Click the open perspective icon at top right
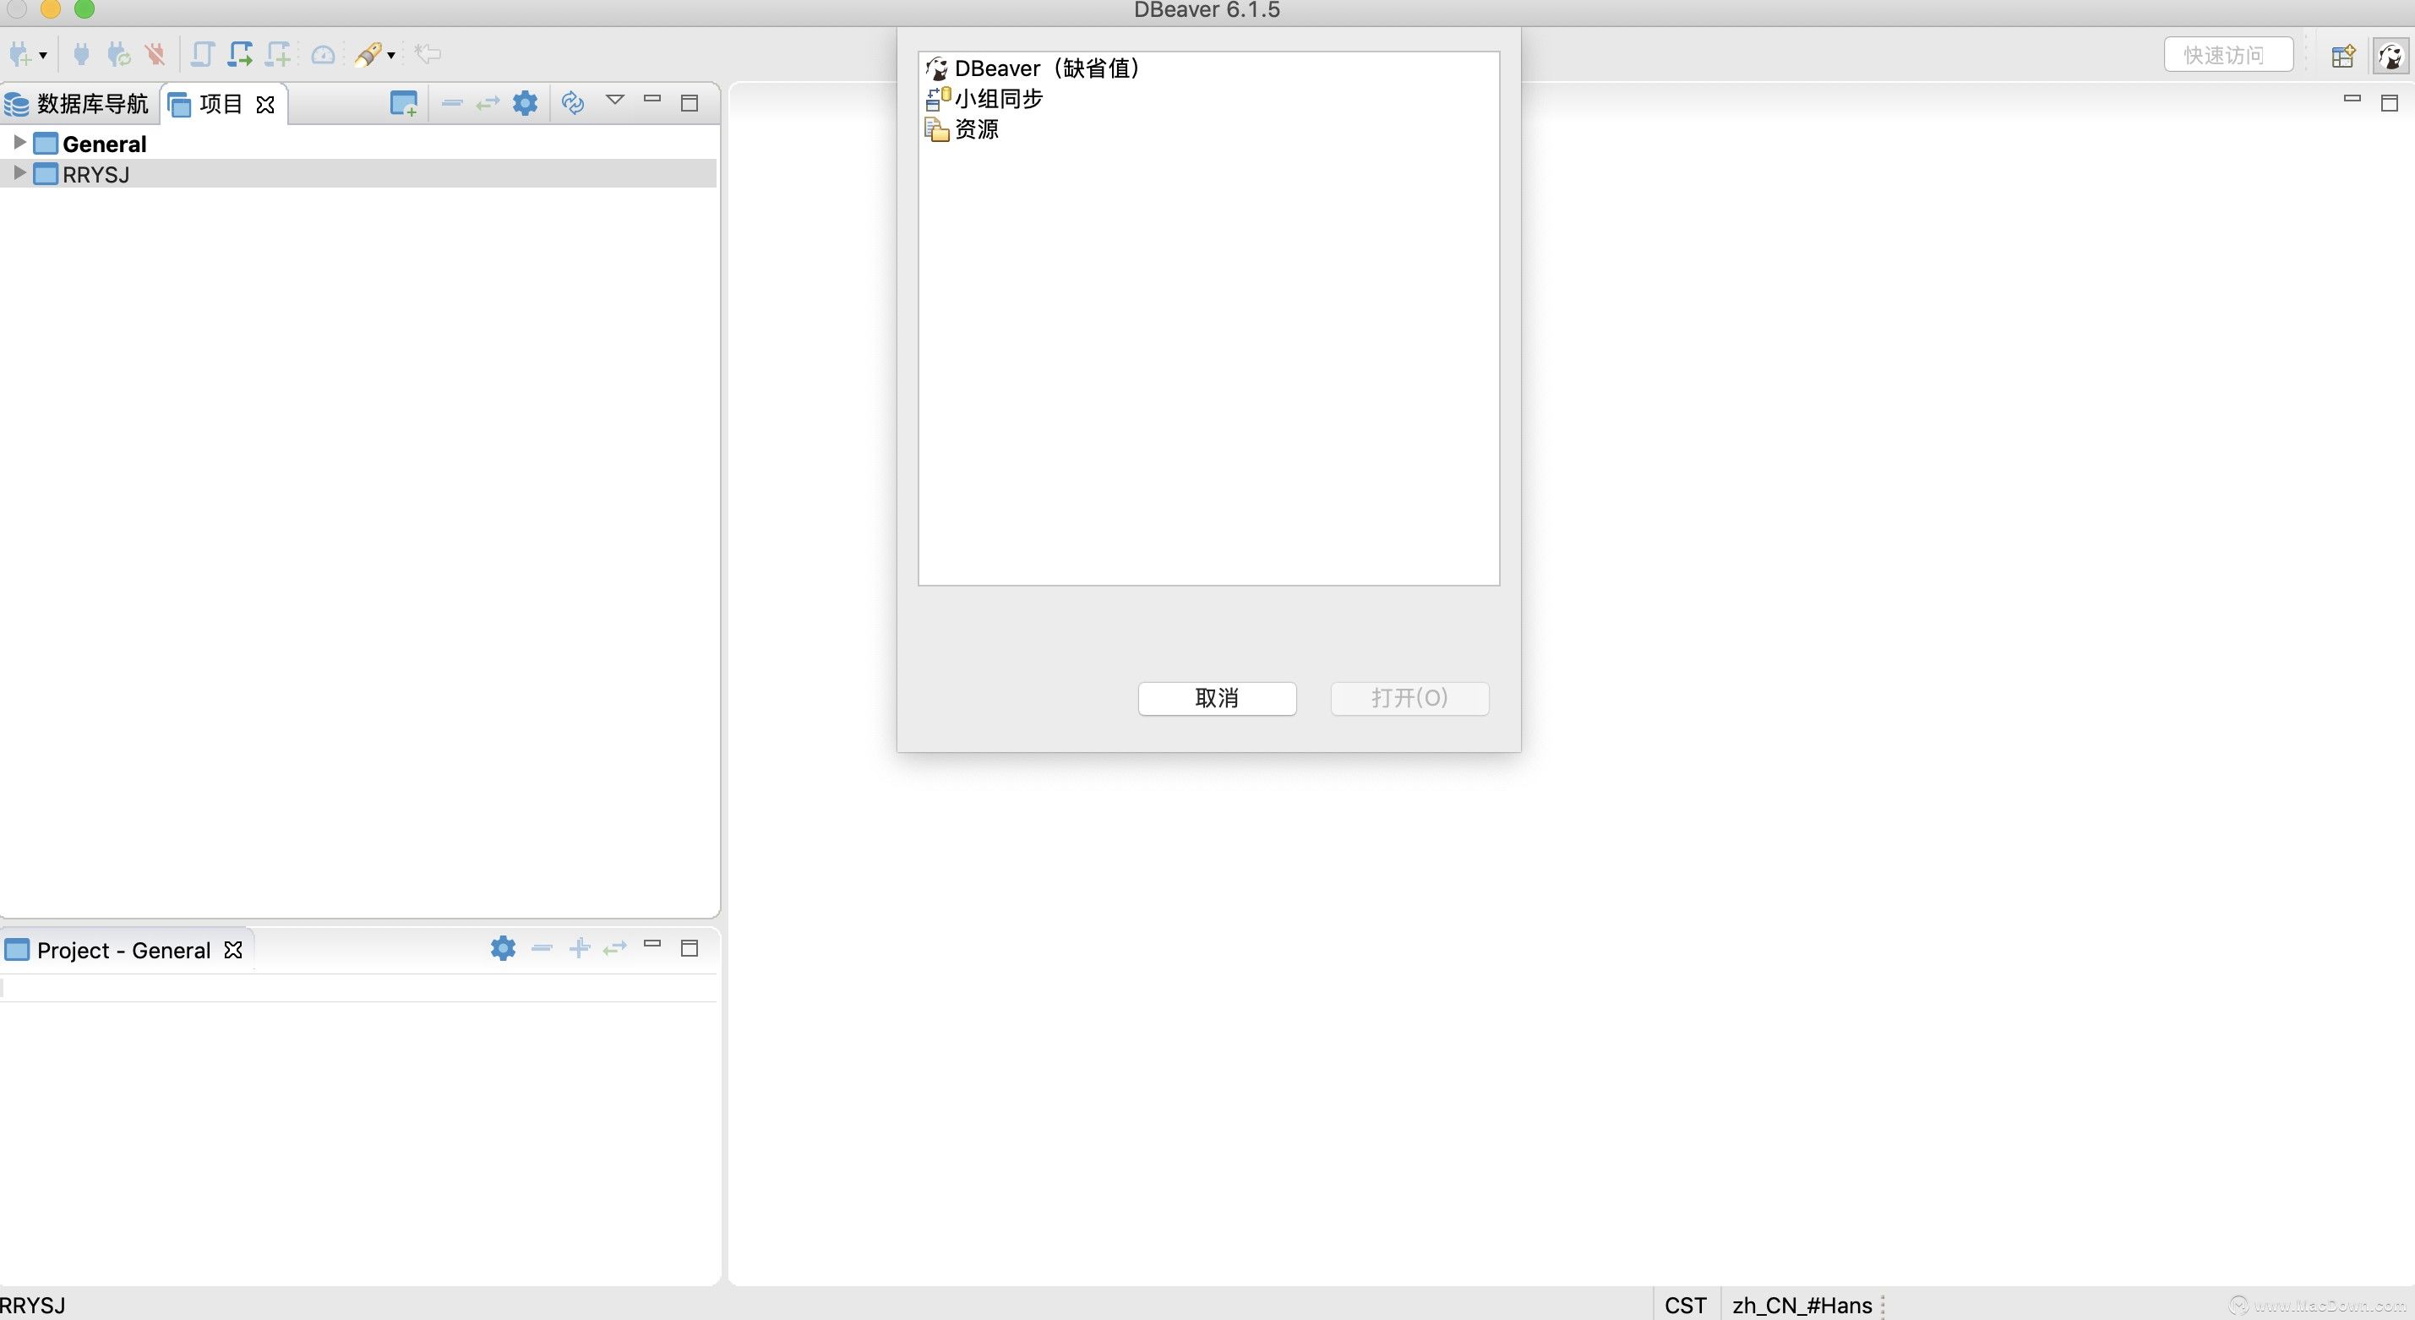This screenshot has width=2415, height=1320. [x=2343, y=55]
